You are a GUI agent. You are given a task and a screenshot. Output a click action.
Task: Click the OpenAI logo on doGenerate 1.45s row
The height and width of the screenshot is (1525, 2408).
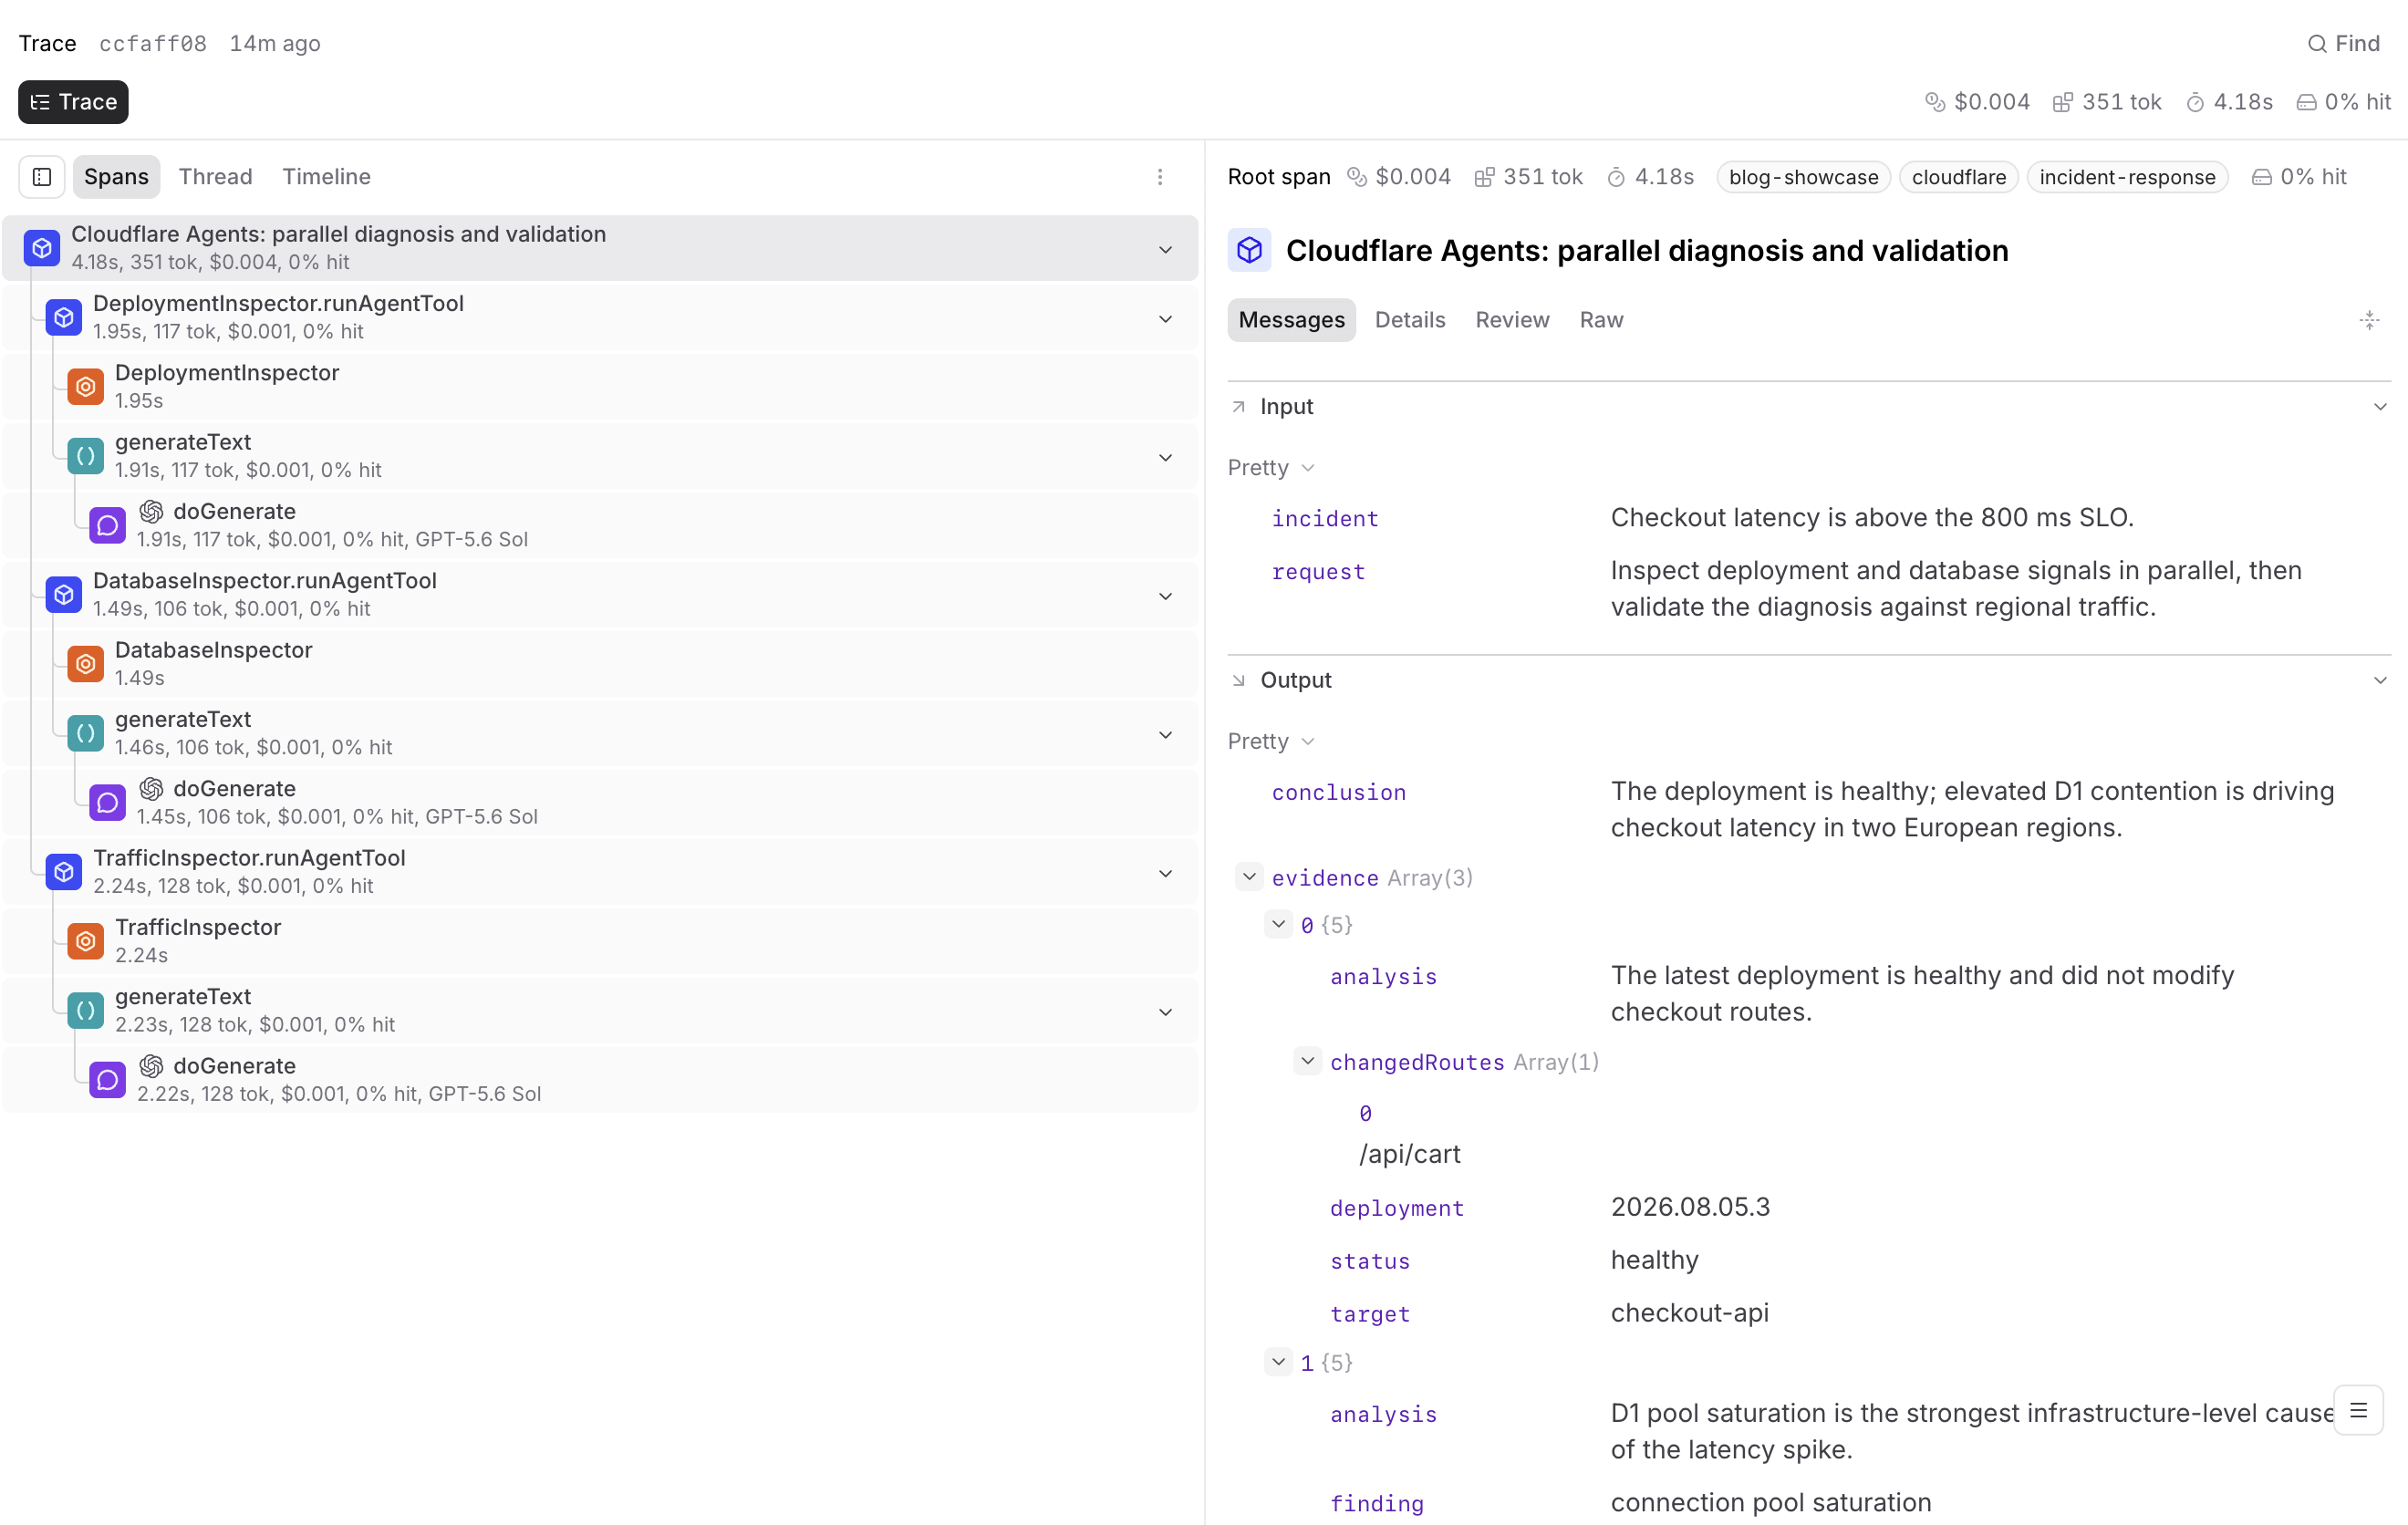(151, 789)
